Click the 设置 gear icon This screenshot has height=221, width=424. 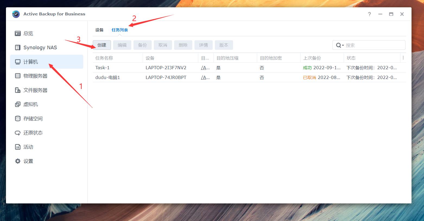(x=18, y=161)
